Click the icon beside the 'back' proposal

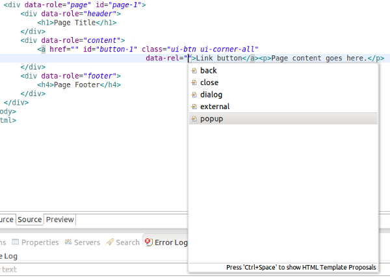194,71
